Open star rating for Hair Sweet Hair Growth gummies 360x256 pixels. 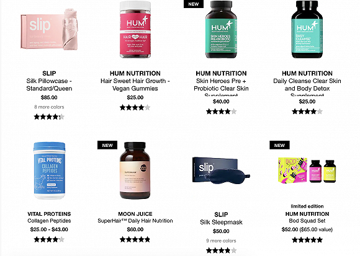135,107
